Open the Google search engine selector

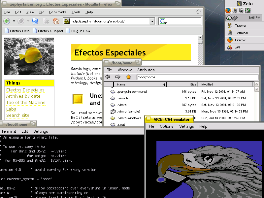coord(163,21)
